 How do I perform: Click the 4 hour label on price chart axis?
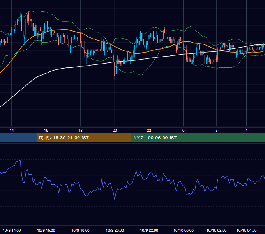(246, 131)
